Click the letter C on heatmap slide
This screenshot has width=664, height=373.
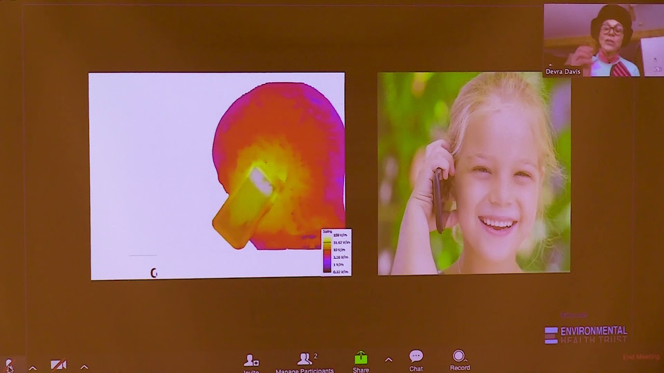pyautogui.click(x=154, y=273)
